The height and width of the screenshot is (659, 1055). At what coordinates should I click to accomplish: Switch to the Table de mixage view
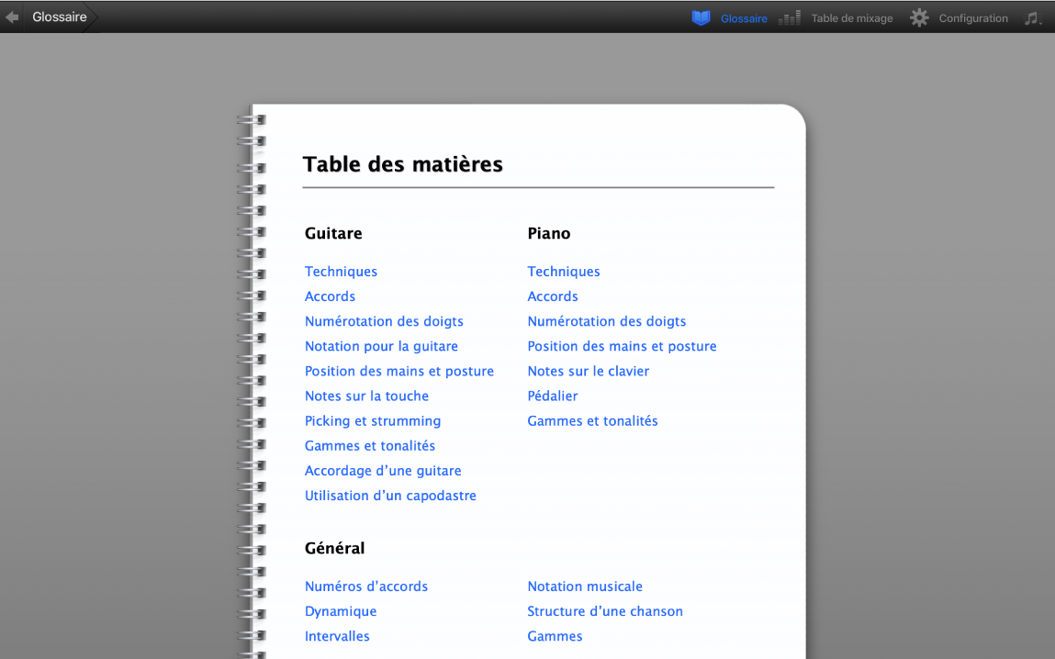(850, 17)
